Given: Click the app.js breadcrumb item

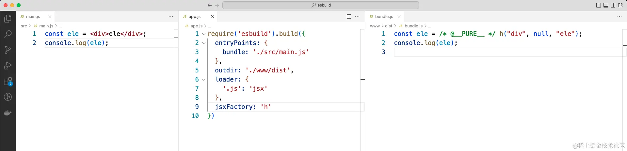Looking at the screenshot, I should [x=197, y=26].
